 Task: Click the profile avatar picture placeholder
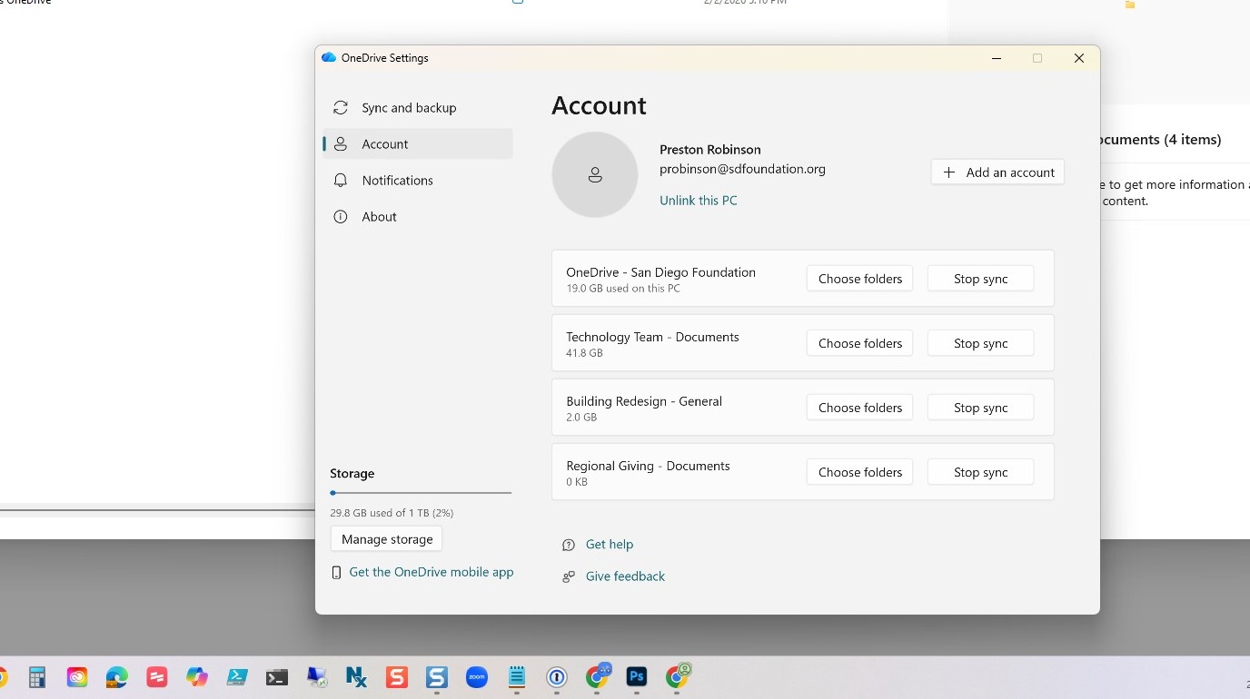(595, 175)
